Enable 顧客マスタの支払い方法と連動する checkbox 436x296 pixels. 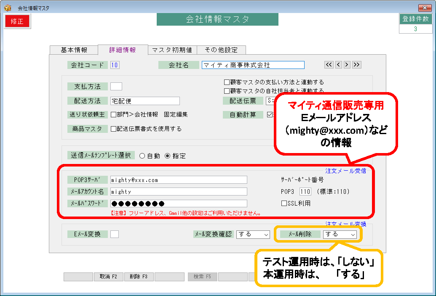point(227,82)
